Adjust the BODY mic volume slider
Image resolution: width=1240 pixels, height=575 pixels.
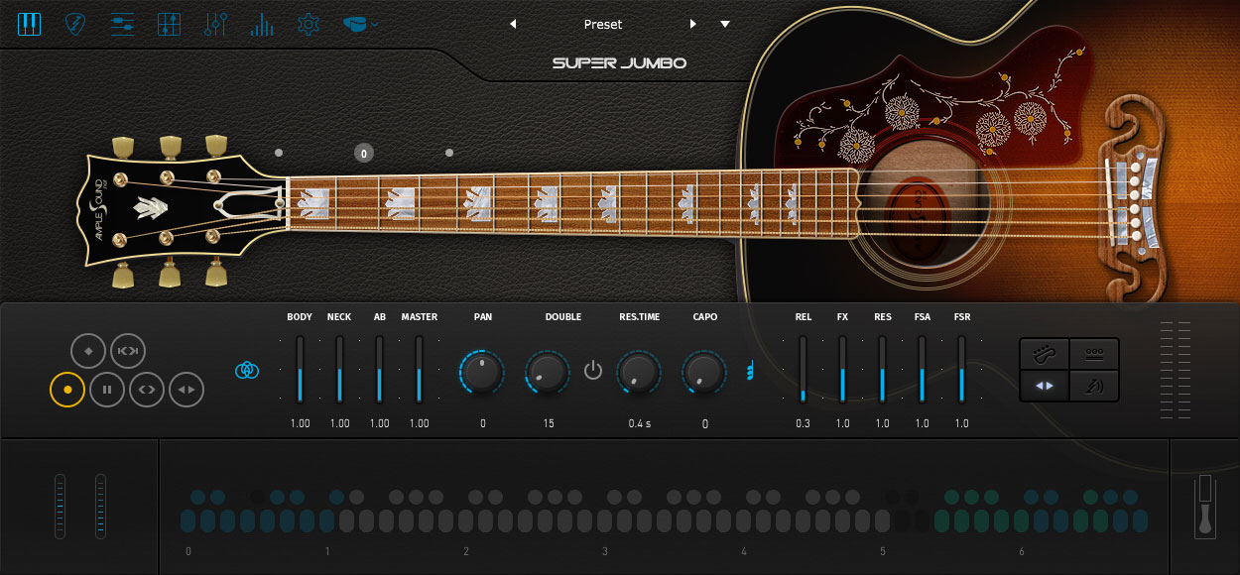pos(300,369)
